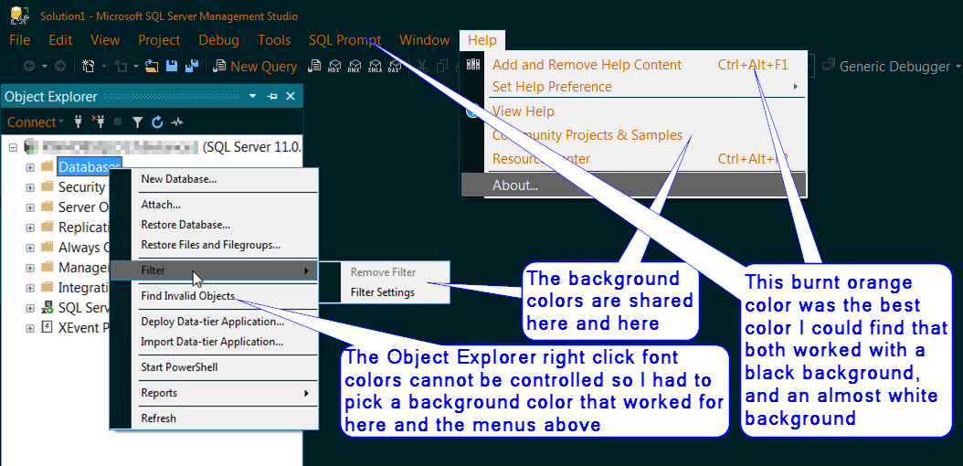Open Activity Monitor pulse icon

(177, 122)
